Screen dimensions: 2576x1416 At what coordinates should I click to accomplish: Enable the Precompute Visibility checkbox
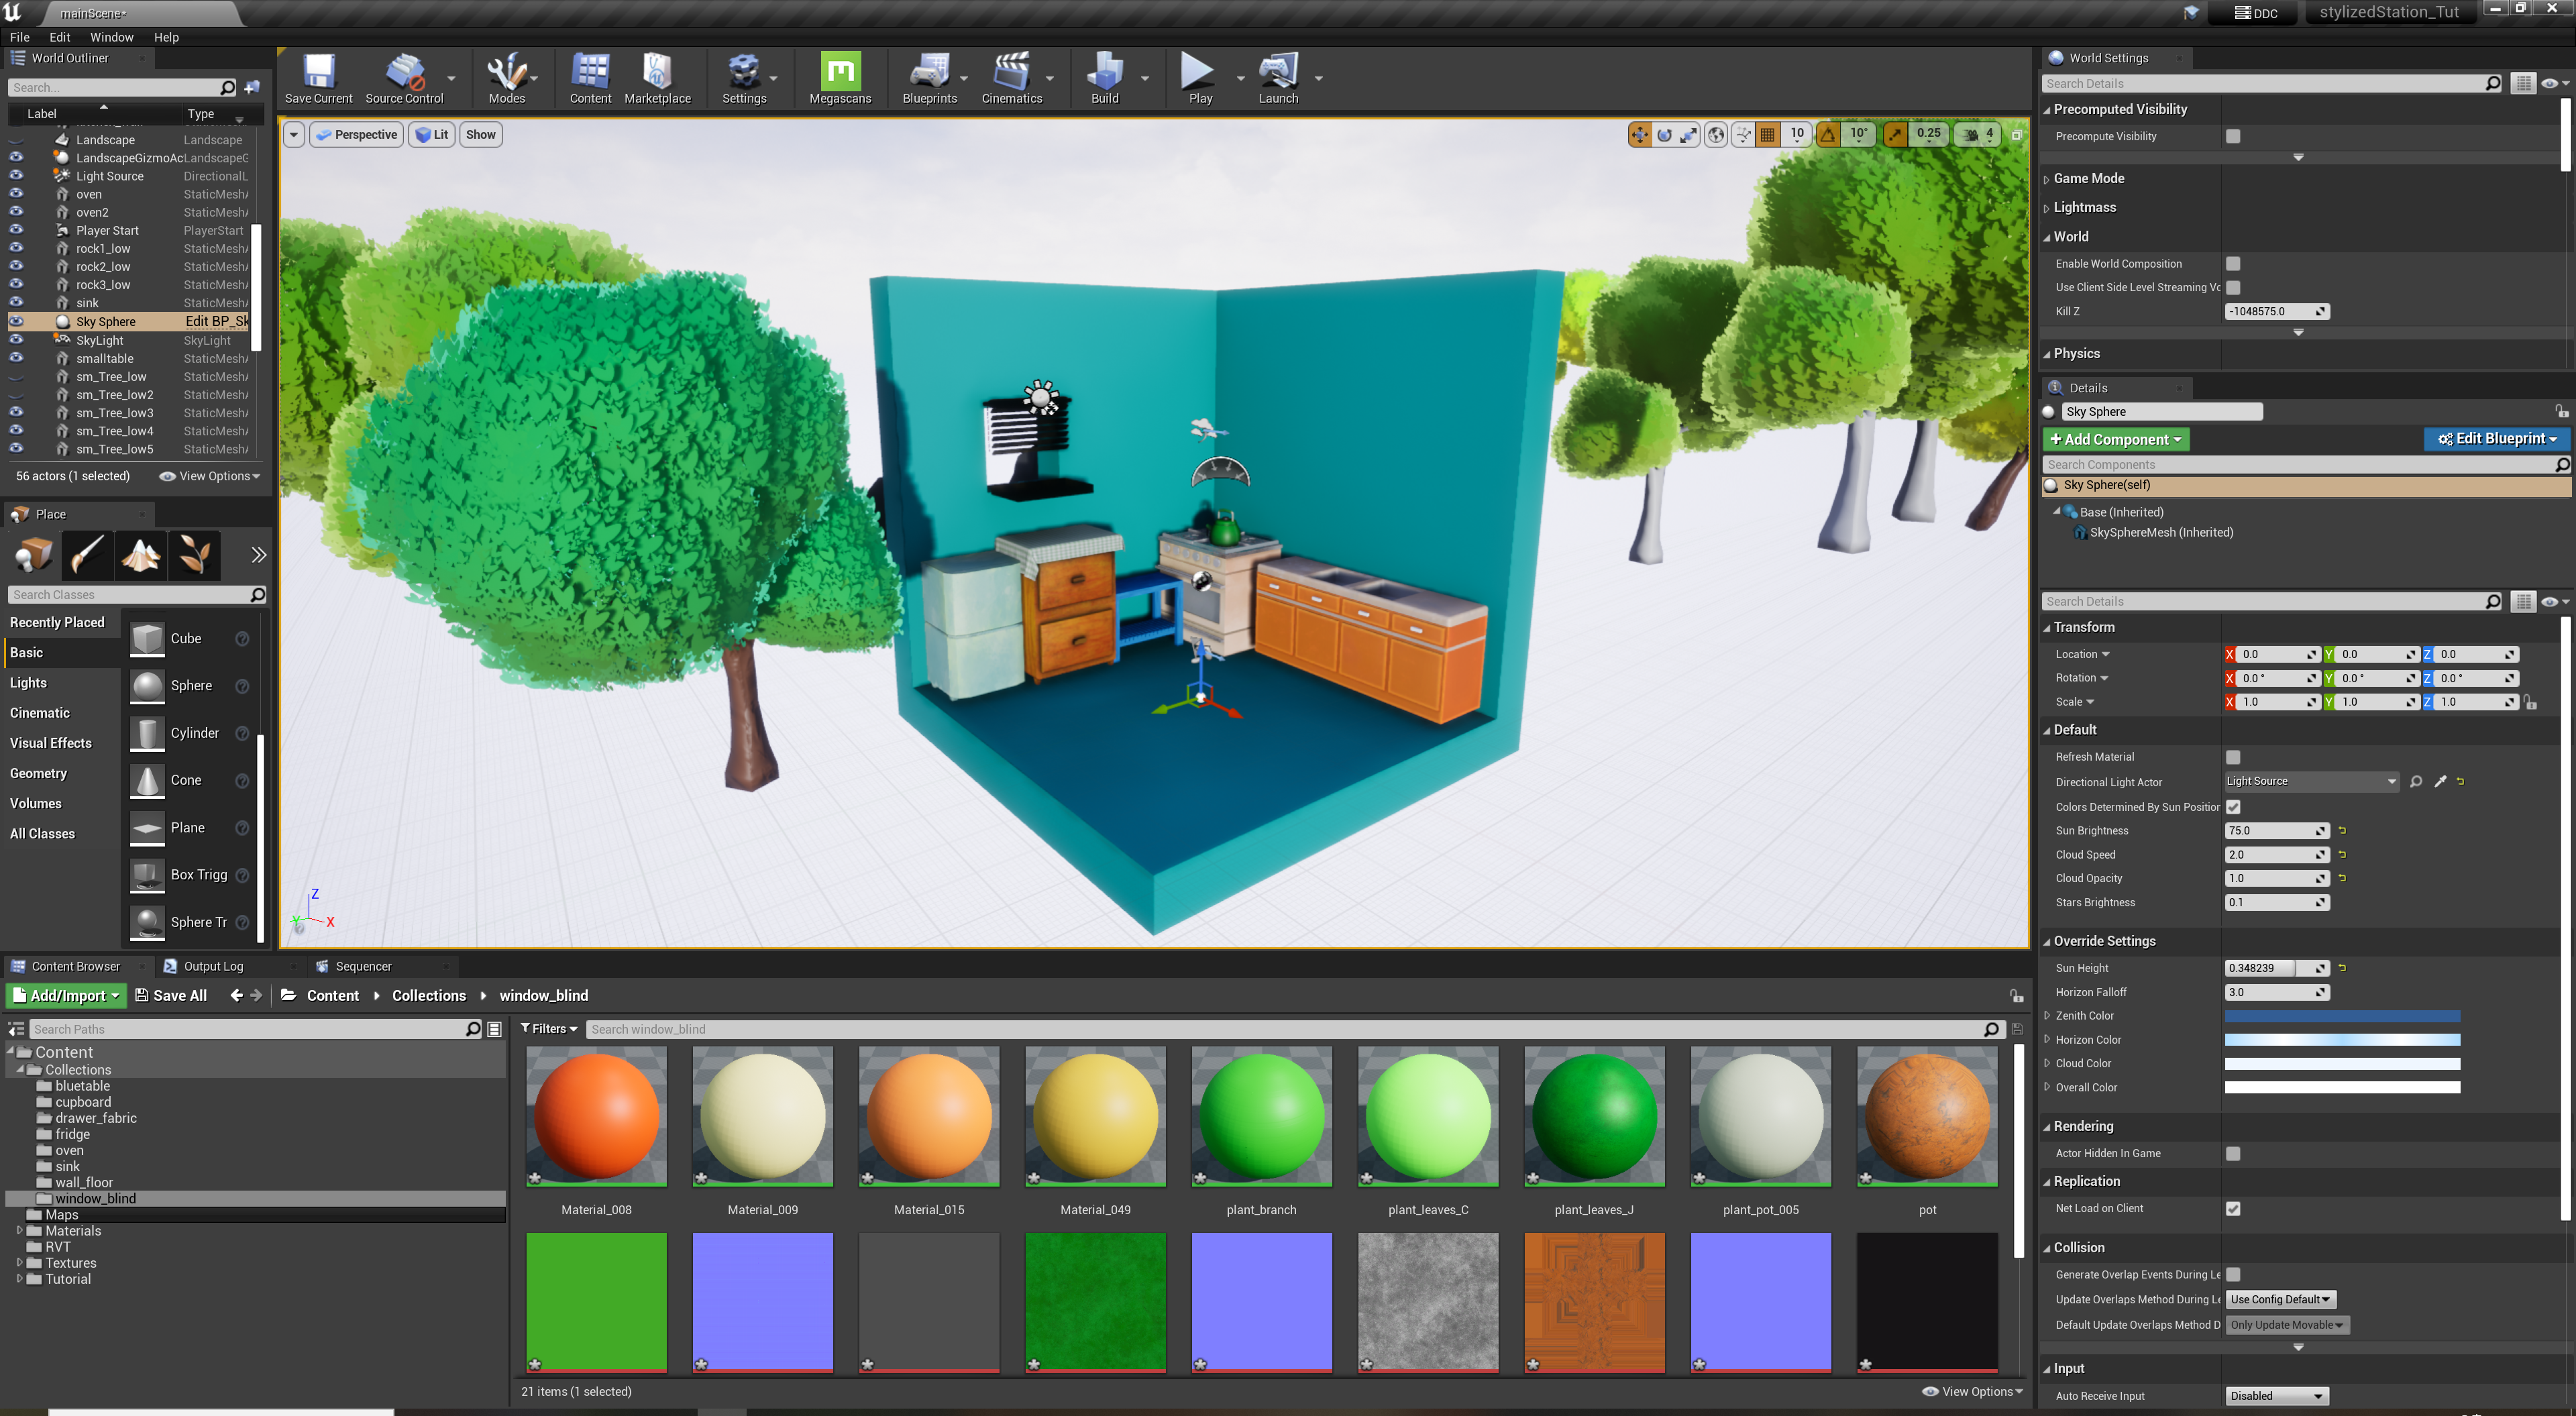coord(2232,136)
